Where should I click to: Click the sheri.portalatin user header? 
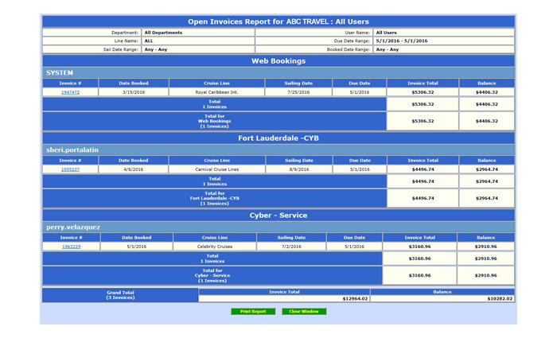tap(278, 150)
